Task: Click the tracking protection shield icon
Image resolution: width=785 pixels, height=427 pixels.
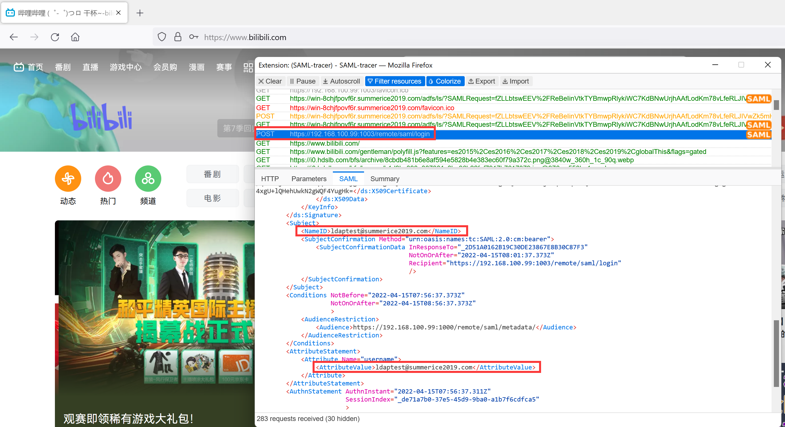Action: pyautogui.click(x=162, y=37)
